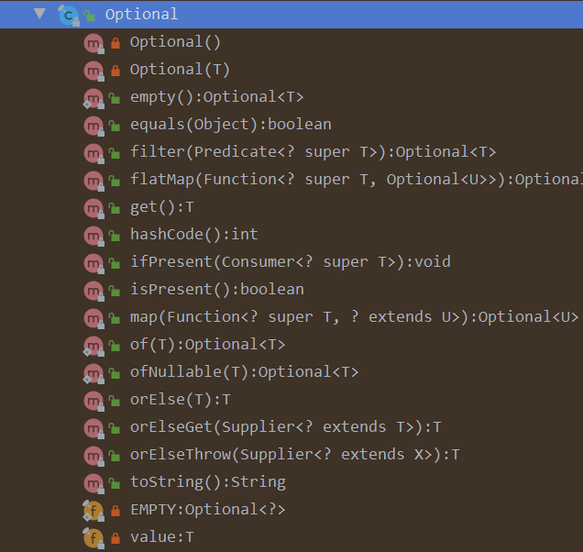The image size is (583, 552).
Task: Click the method icon beside ifPresent
Action: pos(93,264)
